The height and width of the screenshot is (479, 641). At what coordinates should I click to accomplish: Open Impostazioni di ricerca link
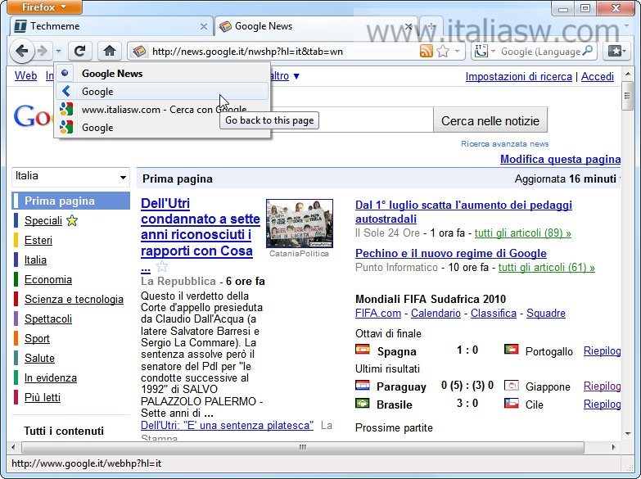pos(518,76)
